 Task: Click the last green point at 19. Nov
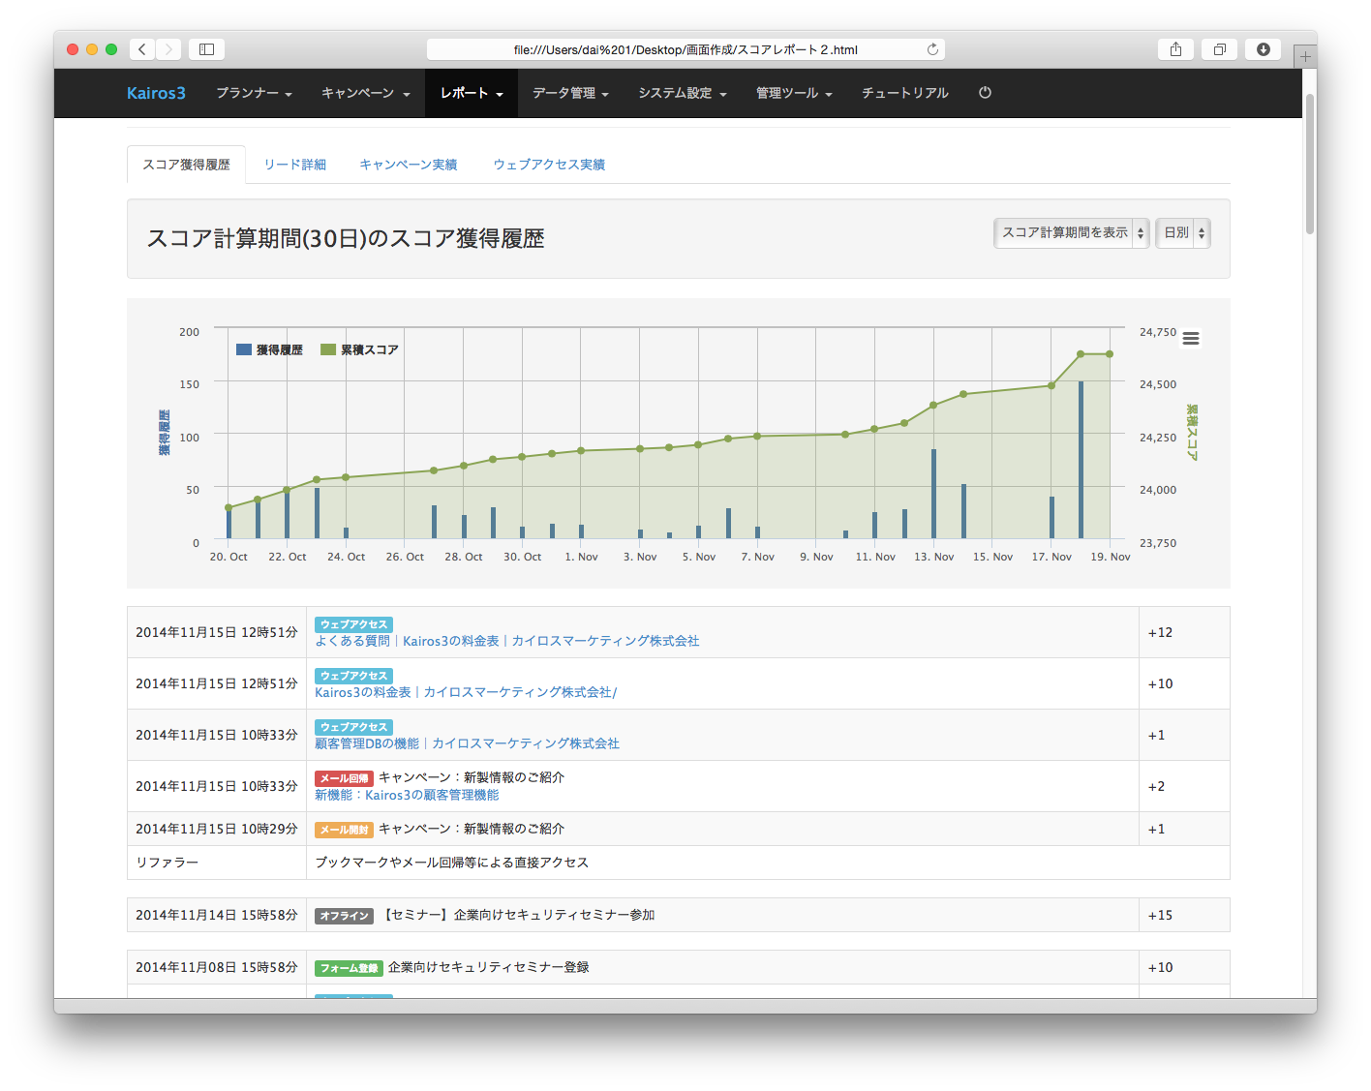[x=1110, y=354]
